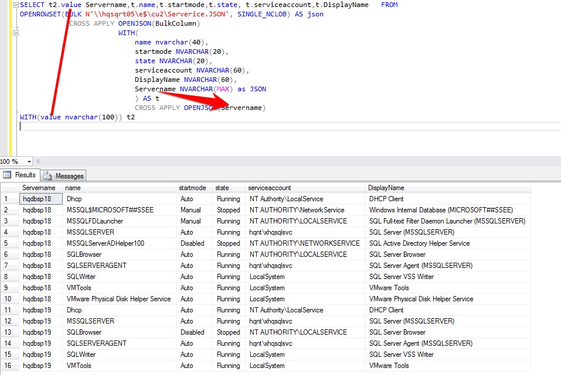Open the Messages tab

69,176
